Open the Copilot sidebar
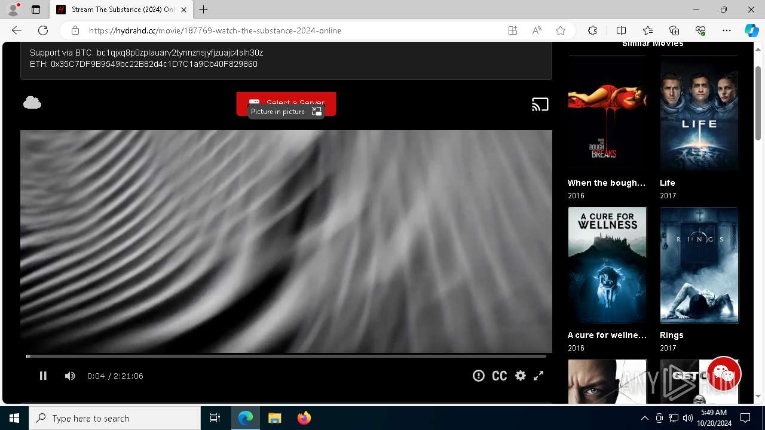The width and height of the screenshot is (765, 430). 751,30
